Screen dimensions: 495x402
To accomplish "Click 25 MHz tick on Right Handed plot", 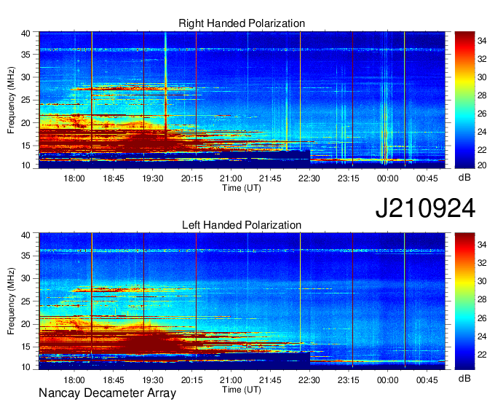I will 25,100.
